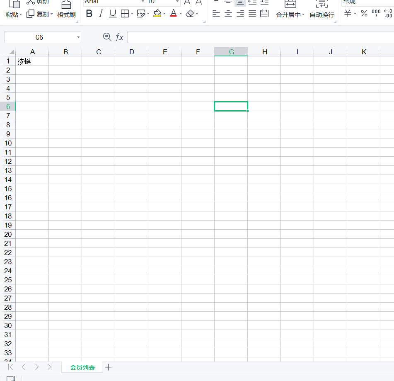Apply the yellow fill color swatch
The height and width of the screenshot is (381, 394).
point(157,14)
